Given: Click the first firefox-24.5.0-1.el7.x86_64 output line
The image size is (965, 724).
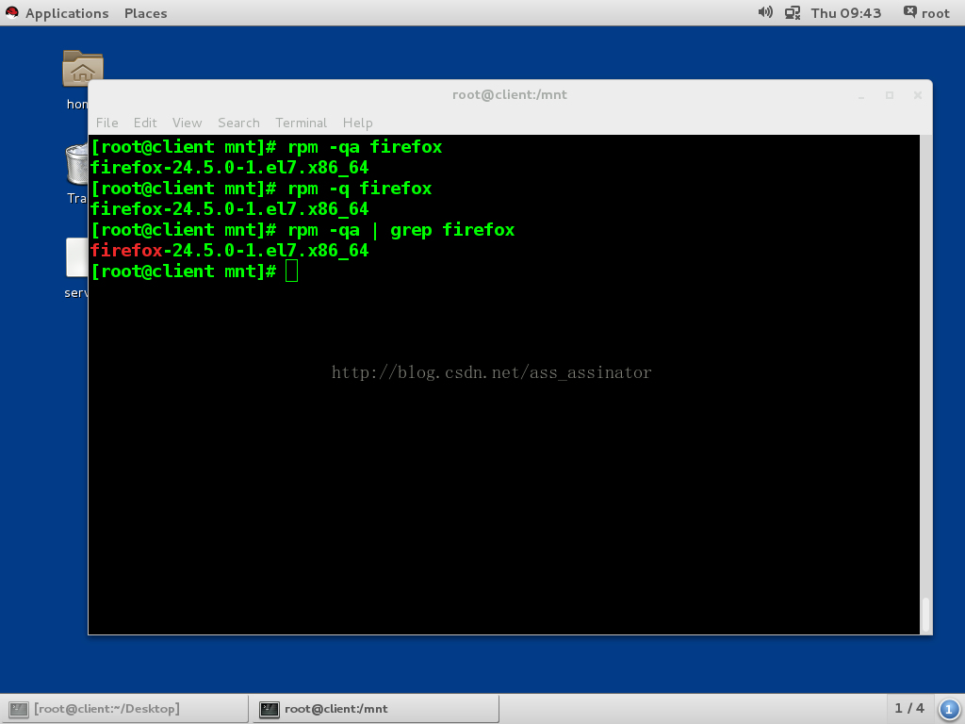Looking at the screenshot, I should tap(230, 168).
